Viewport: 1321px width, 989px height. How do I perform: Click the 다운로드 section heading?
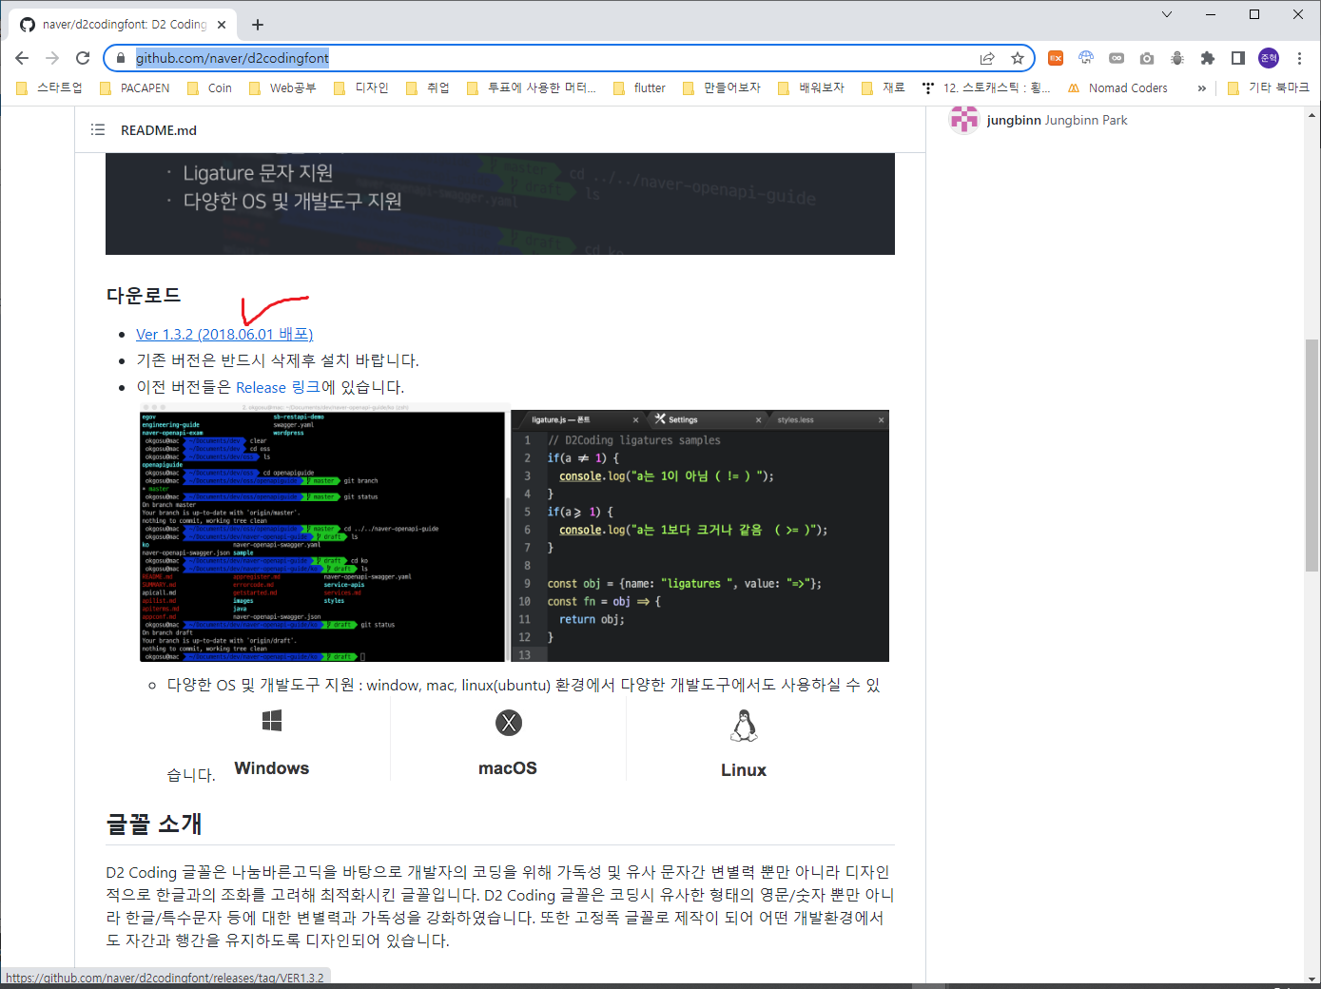tap(144, 296)
